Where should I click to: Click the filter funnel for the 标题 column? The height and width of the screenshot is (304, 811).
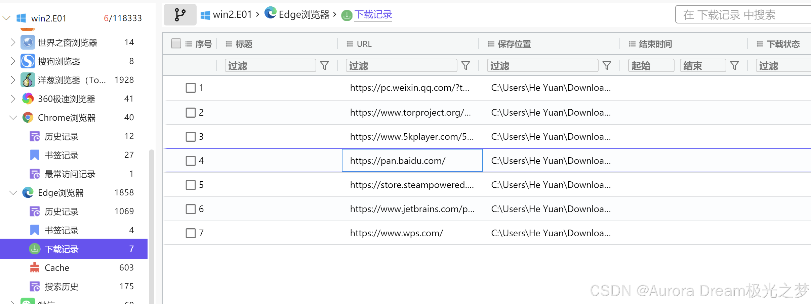tap(324, 65)
